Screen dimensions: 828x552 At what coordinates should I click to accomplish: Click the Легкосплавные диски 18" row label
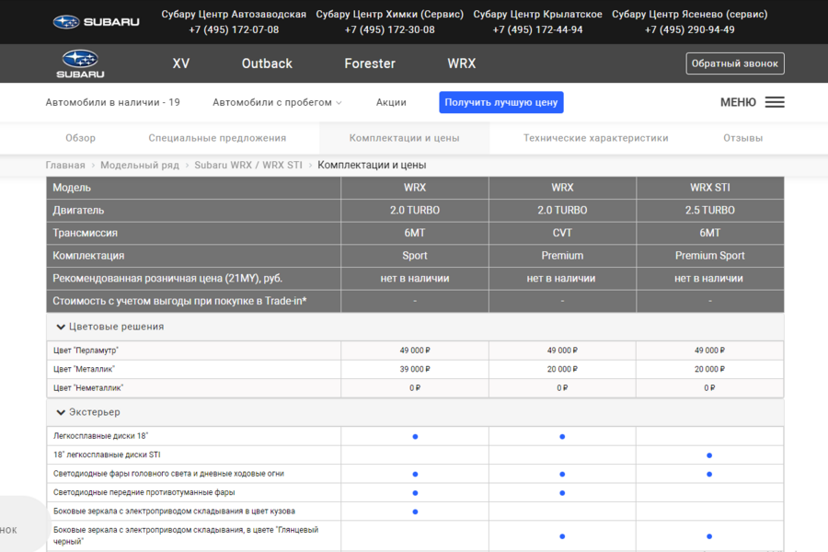pyautogui.click(x=100, y=436)
